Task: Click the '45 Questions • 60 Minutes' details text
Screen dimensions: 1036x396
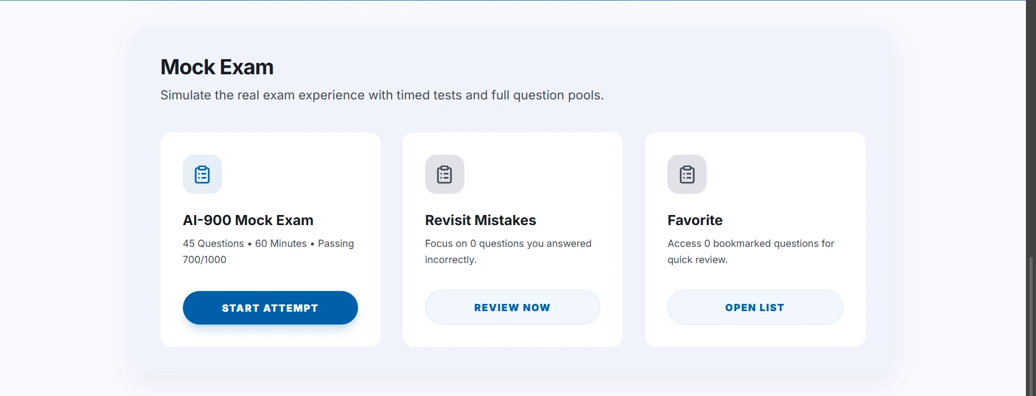Action: coord(244,244)
